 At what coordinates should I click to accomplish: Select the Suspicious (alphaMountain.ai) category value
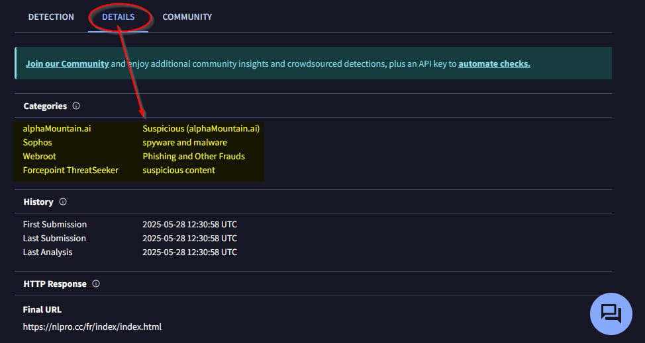click(x=201, y=128)
